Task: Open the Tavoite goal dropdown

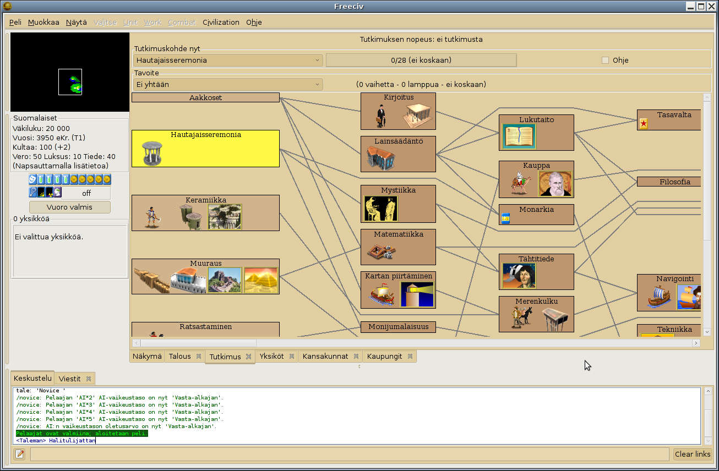Action: [x=228, y=84]
